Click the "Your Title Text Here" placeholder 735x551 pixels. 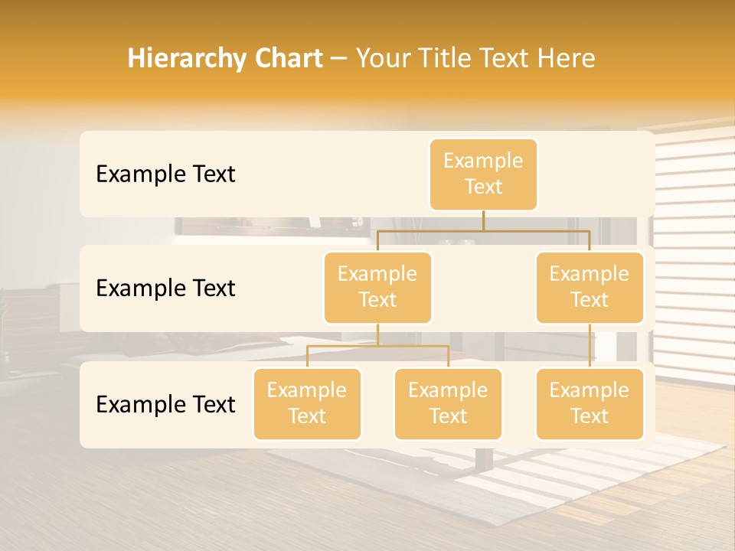(475, 58)
